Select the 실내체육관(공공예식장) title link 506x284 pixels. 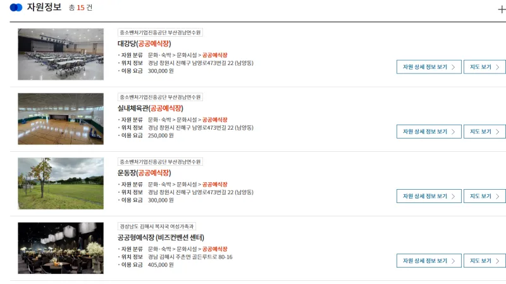[x=150, y=108]
